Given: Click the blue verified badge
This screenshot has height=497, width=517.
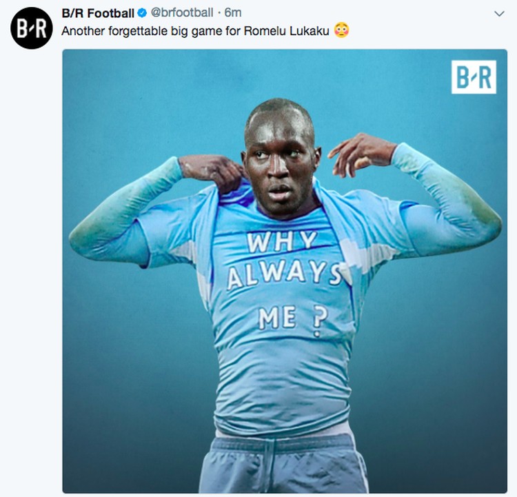Looking at the screenshot, I should tap(142, 13).
